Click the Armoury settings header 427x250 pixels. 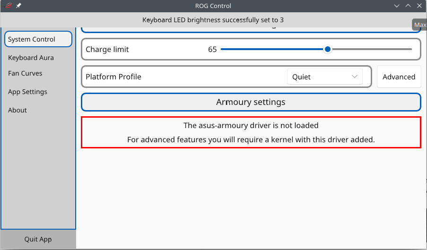[x=251, y=102]
